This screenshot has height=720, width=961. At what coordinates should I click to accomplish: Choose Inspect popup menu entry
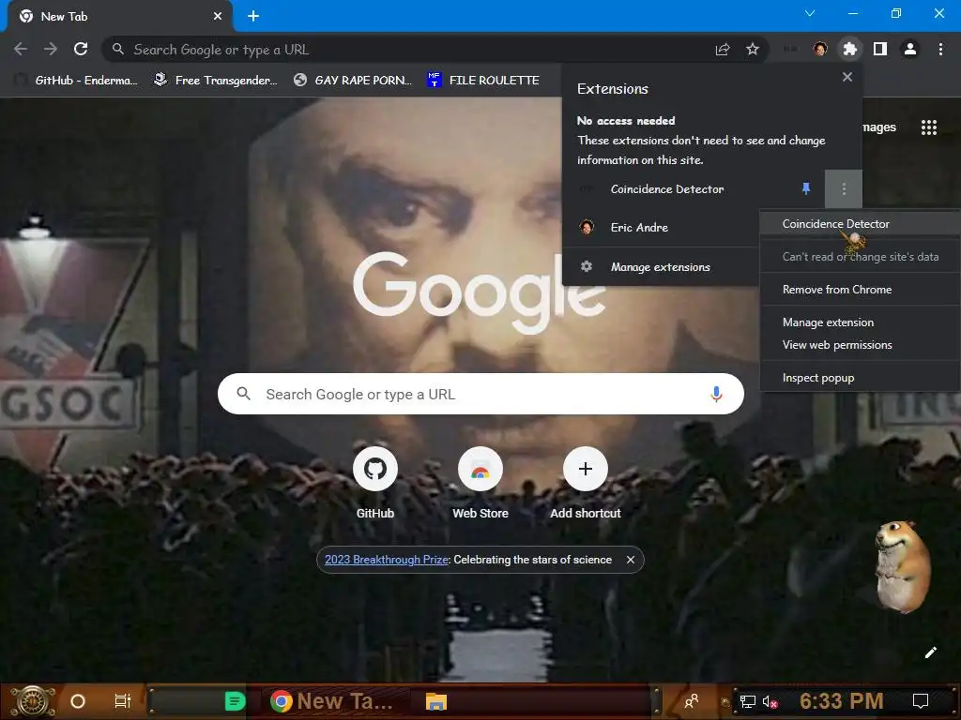pos(860,378)
